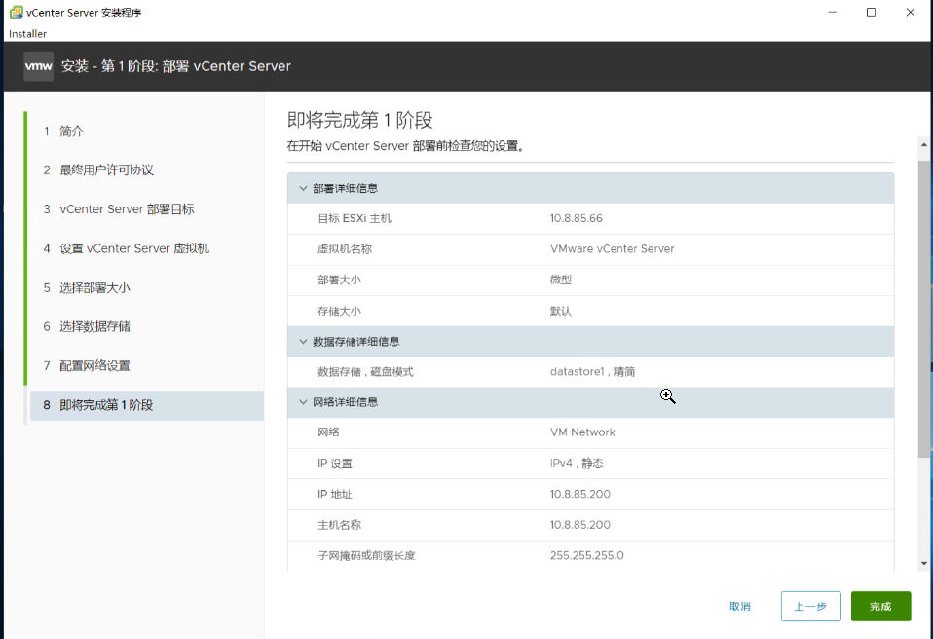Image resolution: width=933 pixels, height=639 pixels.
Task: Click the 默认 storage size value
Action: pyautogui.click(x=561, y=311)
